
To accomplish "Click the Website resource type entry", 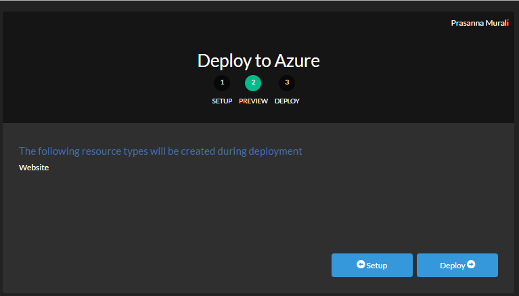I will click(34, 168).
